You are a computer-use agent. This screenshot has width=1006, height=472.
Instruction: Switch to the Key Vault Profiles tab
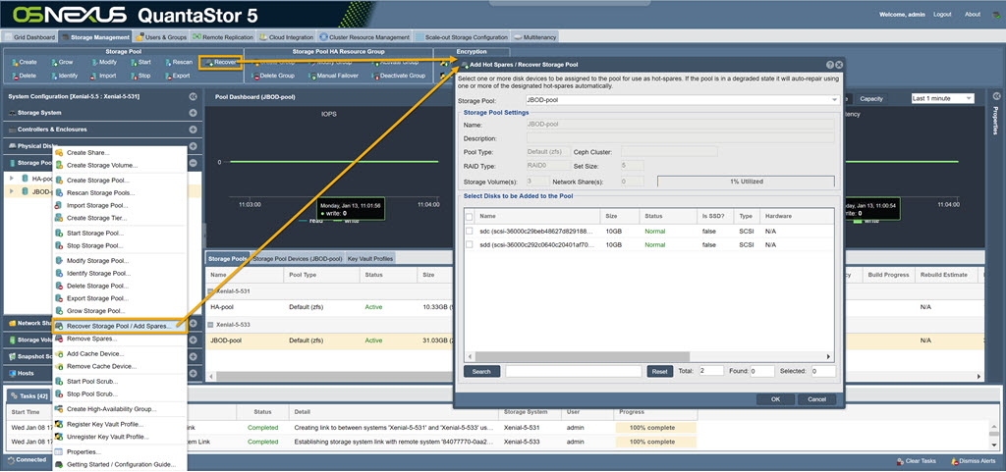pos(370,259)
